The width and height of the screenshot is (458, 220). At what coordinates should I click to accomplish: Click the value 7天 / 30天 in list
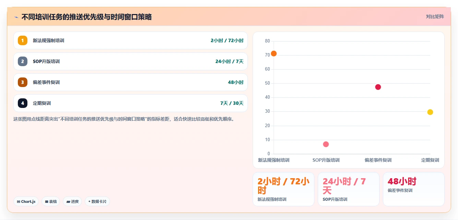232,103
